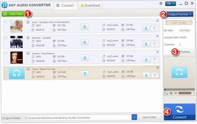Click convert arrows icon for Xandria track
Viewport: 197px width, 124px height.
(85, 58)
